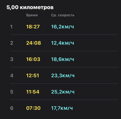Click the 11:54 time value
Image resolution: width=121 pixels, height=119 pixels.
(33, 92)
